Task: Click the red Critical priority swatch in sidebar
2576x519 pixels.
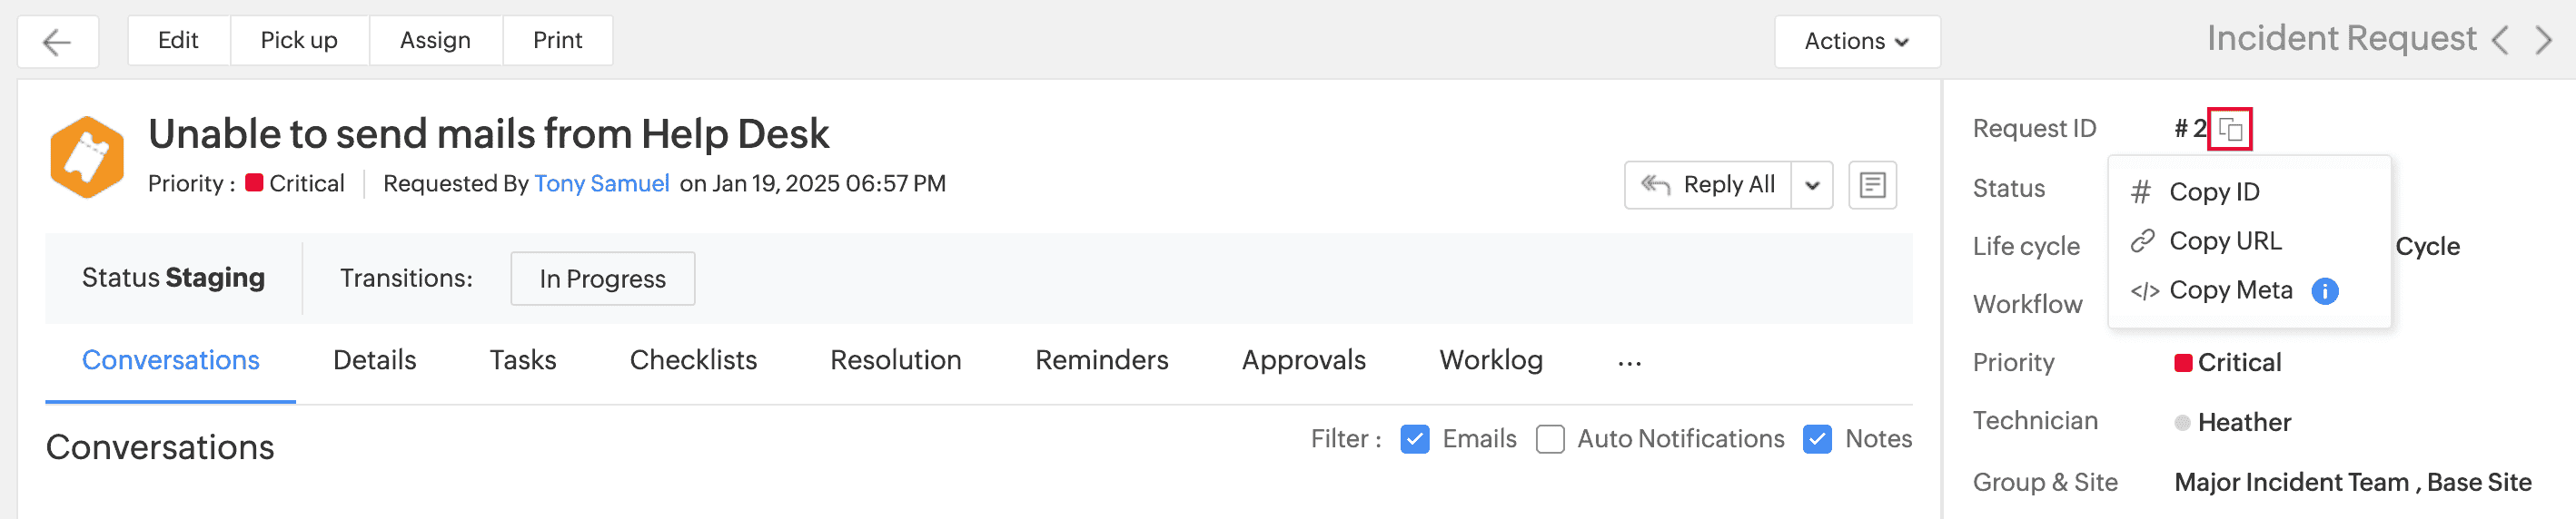Action: [x=2183, y=363]
